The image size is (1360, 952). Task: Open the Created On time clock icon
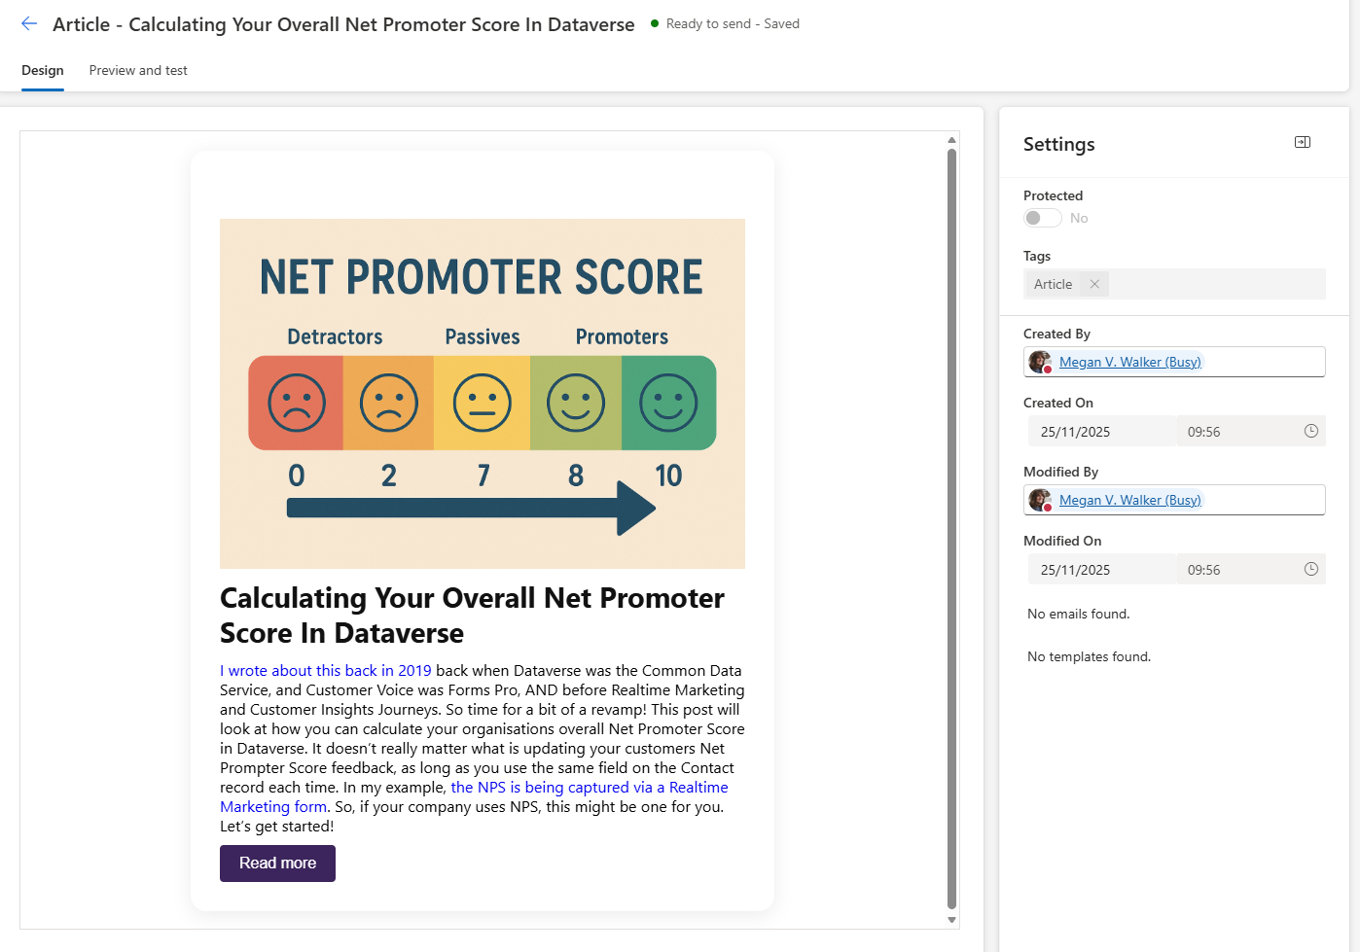tap(1310, 431)
